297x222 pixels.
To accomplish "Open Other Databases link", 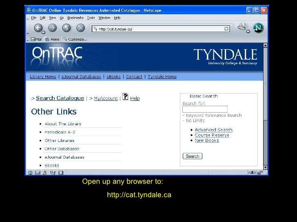I will point(62,149).
